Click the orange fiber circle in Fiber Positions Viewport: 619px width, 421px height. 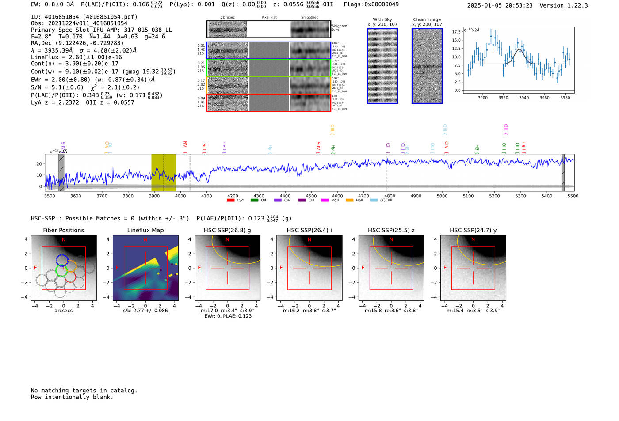click(71, 266)
